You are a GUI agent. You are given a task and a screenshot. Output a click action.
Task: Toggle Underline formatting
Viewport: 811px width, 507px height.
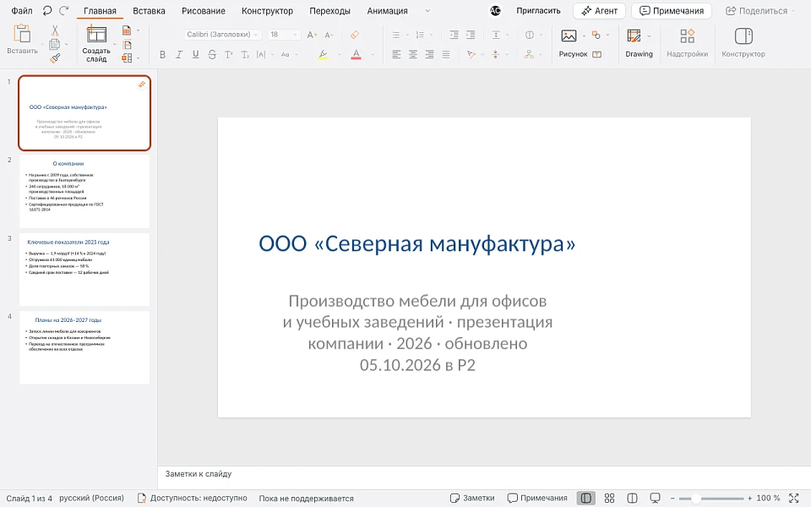tap(195, 54)
